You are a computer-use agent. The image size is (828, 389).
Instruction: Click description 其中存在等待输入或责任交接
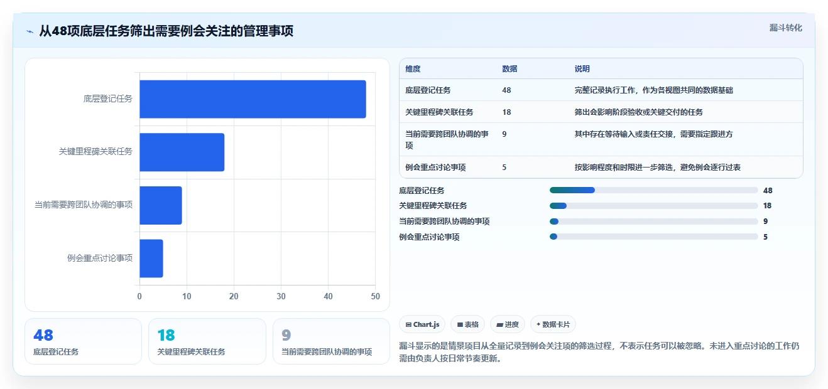point(654,134)
